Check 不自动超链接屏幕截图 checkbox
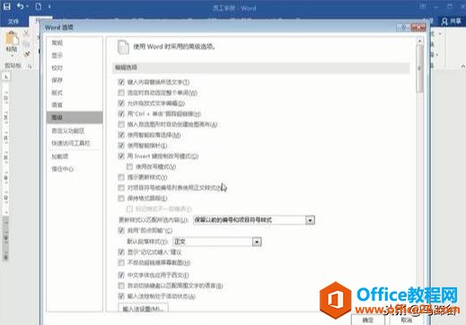 click(x=121, y=262)
